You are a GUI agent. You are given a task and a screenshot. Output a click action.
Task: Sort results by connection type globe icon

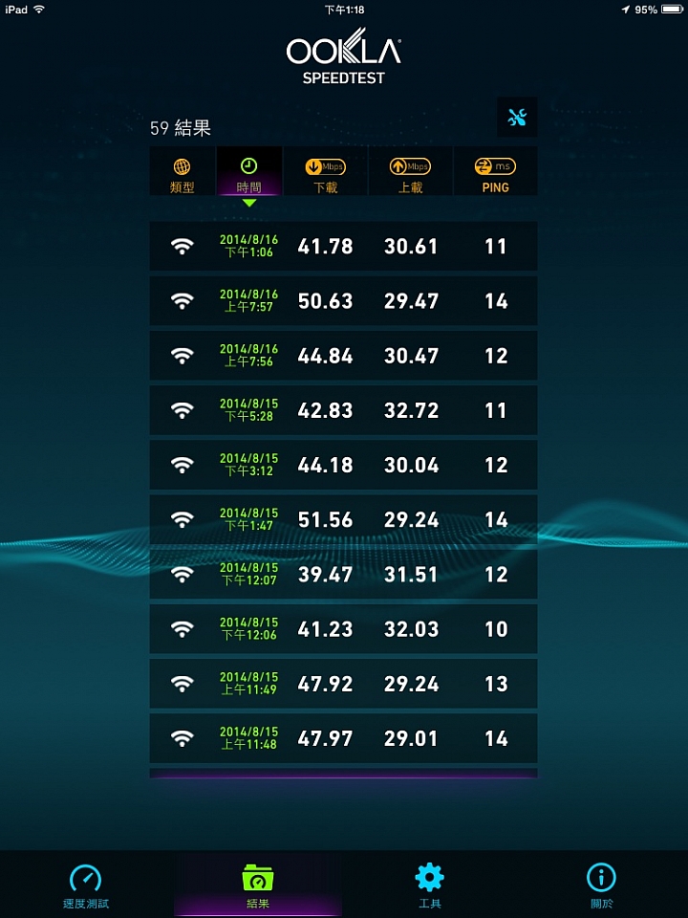pyautogui.click(x=182, y=171)
